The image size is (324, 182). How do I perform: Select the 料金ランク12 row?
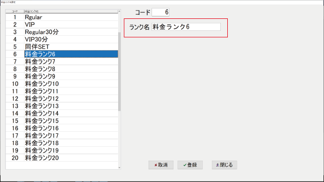62,98
